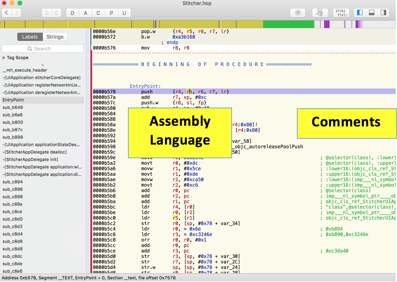The image size is (397, 282).
Task: Switch to the Strings tab
Action: (55, 37)
